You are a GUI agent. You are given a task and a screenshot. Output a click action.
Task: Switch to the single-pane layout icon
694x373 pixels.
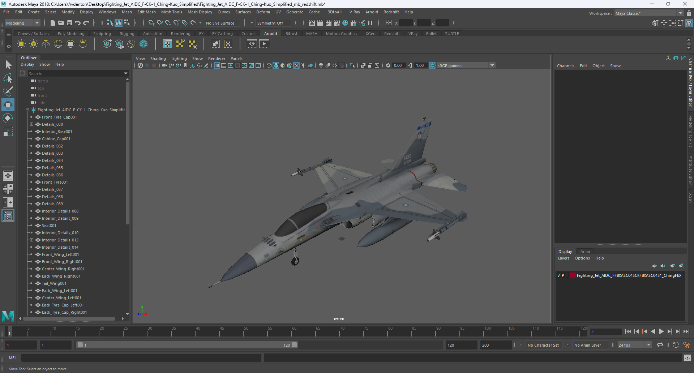tap(8, 176)
